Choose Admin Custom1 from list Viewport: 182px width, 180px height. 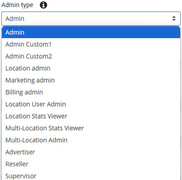coord(91,44)
